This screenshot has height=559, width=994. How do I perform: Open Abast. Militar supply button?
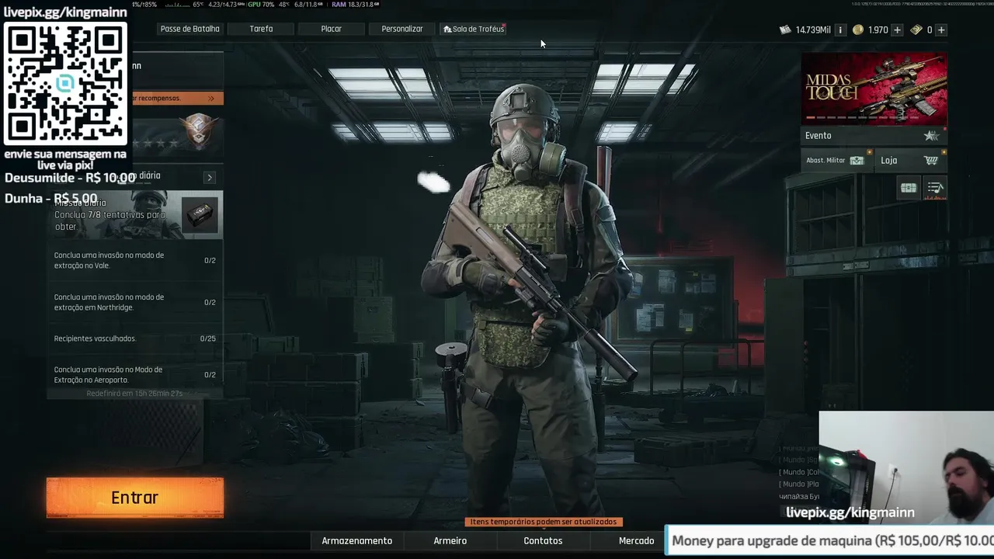(836, 161)
